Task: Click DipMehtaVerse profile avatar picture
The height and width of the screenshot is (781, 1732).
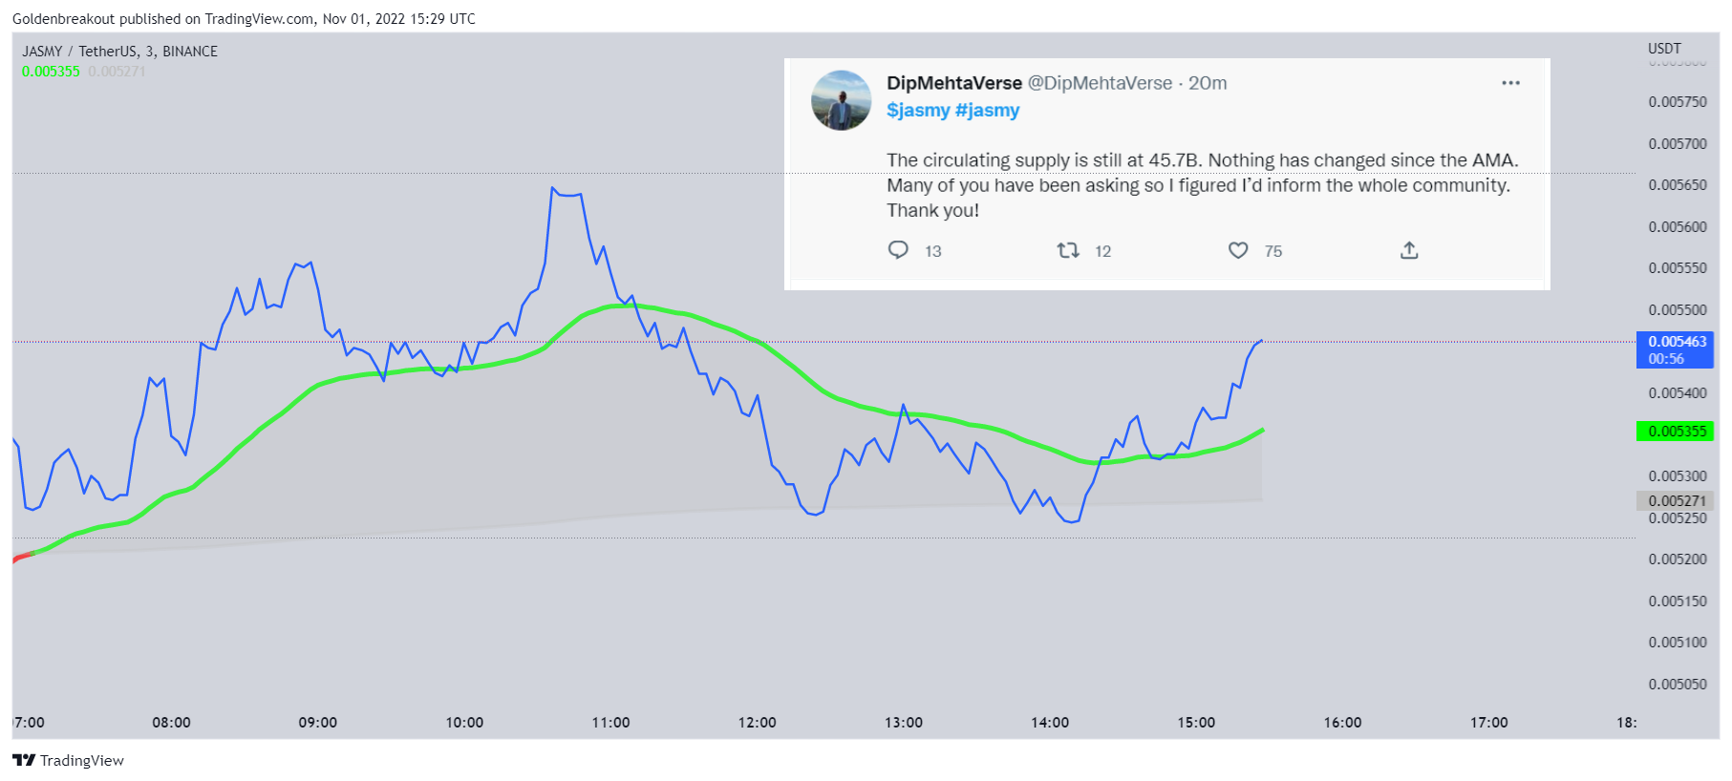Action: tap(841, 100)
